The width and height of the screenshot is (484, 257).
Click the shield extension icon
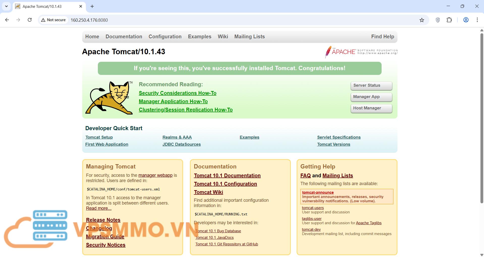pos(438,20)
